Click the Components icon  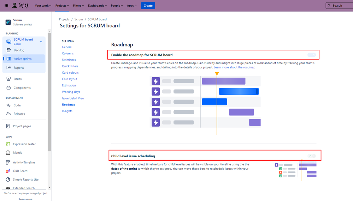tap(8, 88)
